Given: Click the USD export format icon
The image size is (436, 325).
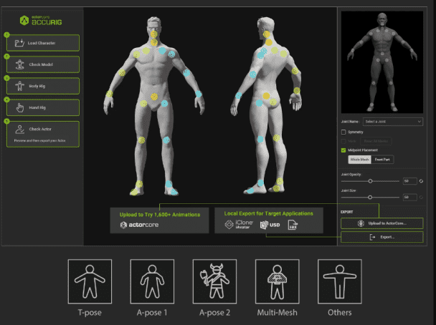Looking at the screenshot, I should pyautogui.click(x=270, y=225).
